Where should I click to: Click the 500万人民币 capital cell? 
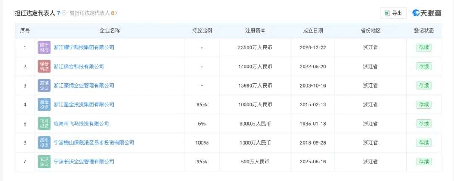click(256, 162)
